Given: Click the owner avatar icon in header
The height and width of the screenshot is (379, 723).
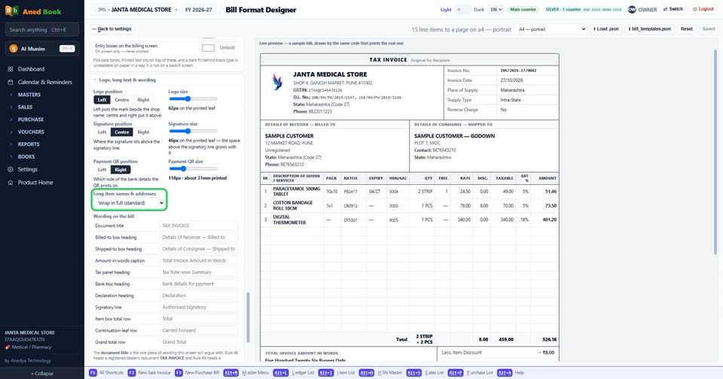Looking at the screenshot, I should click(x=632, y=9).
